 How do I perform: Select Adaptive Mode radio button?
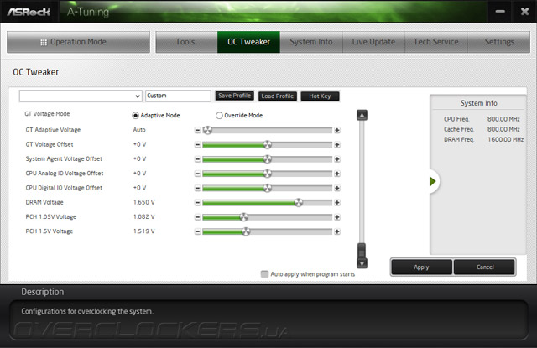136,116
